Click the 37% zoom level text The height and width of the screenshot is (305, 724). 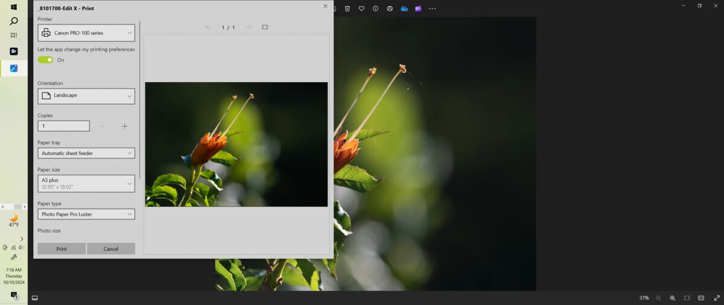[x=644, y=298]
